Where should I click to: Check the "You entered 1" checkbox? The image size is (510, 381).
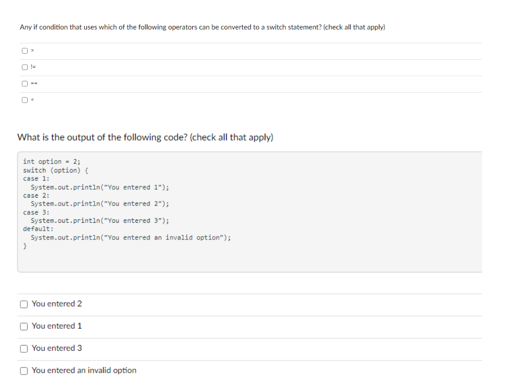click(24, 326)
